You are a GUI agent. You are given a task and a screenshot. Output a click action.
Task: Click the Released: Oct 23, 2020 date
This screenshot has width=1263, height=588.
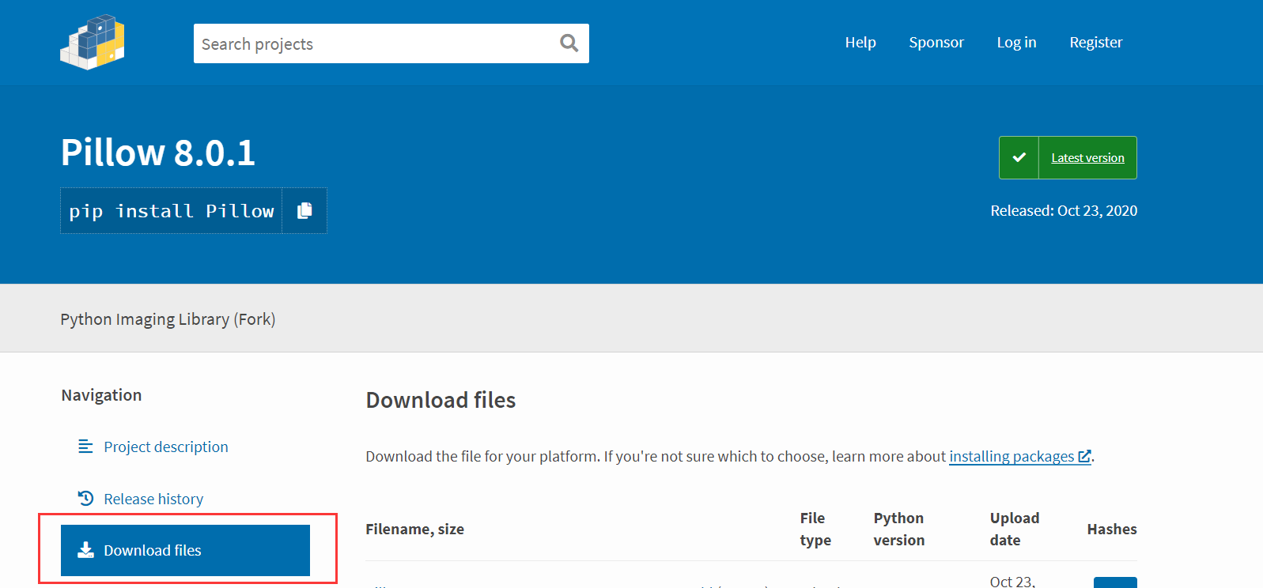tap(1064, 211)
